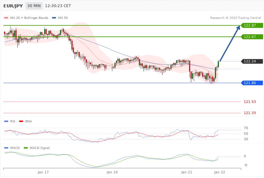Click the MACD 0 axis value

[245, 156]
